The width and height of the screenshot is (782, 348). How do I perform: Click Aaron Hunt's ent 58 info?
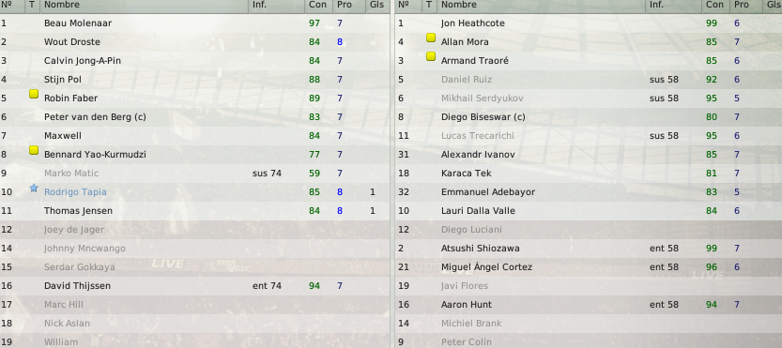(x=664, y=305)
